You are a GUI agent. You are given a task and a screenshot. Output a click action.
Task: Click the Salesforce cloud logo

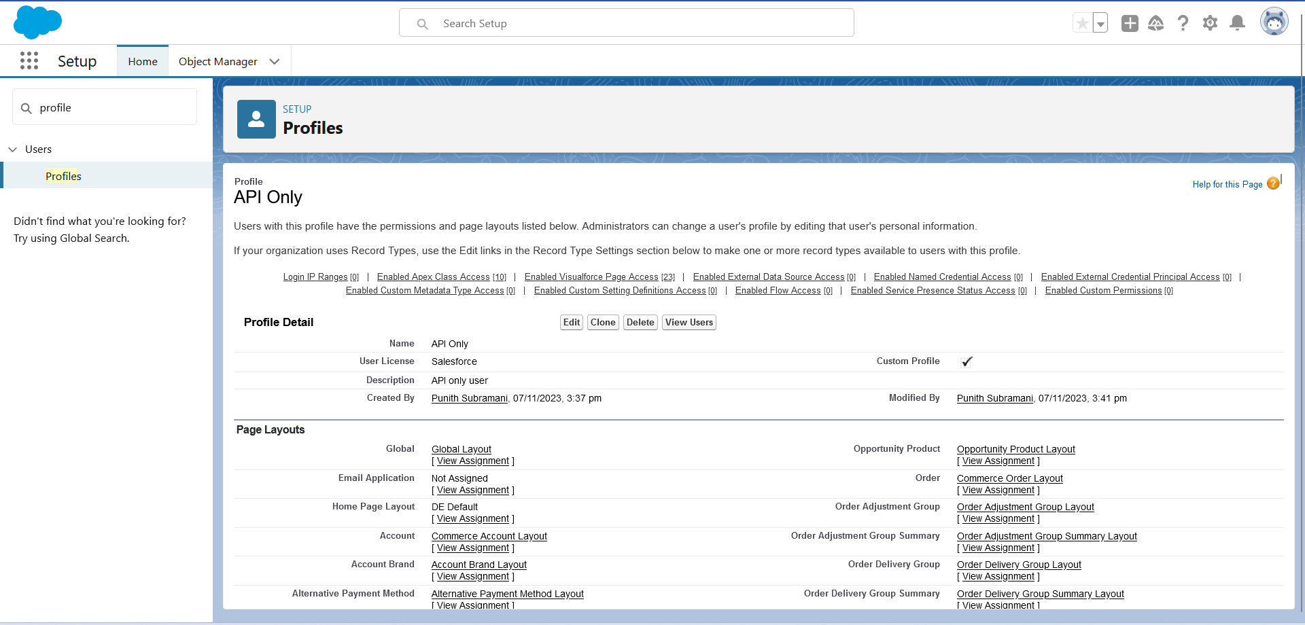click(37, 22)
